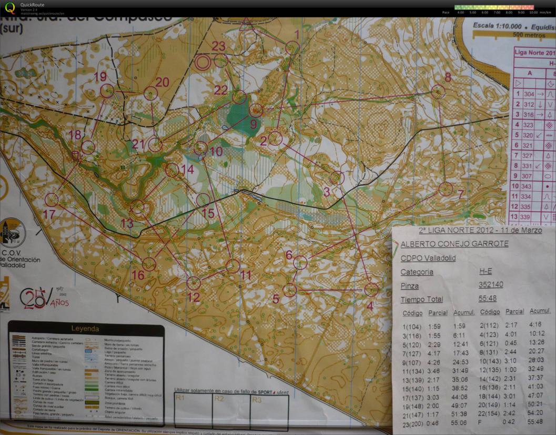Click the Leyenda legend heading
The image size is (556, 435).
point(85,329)
